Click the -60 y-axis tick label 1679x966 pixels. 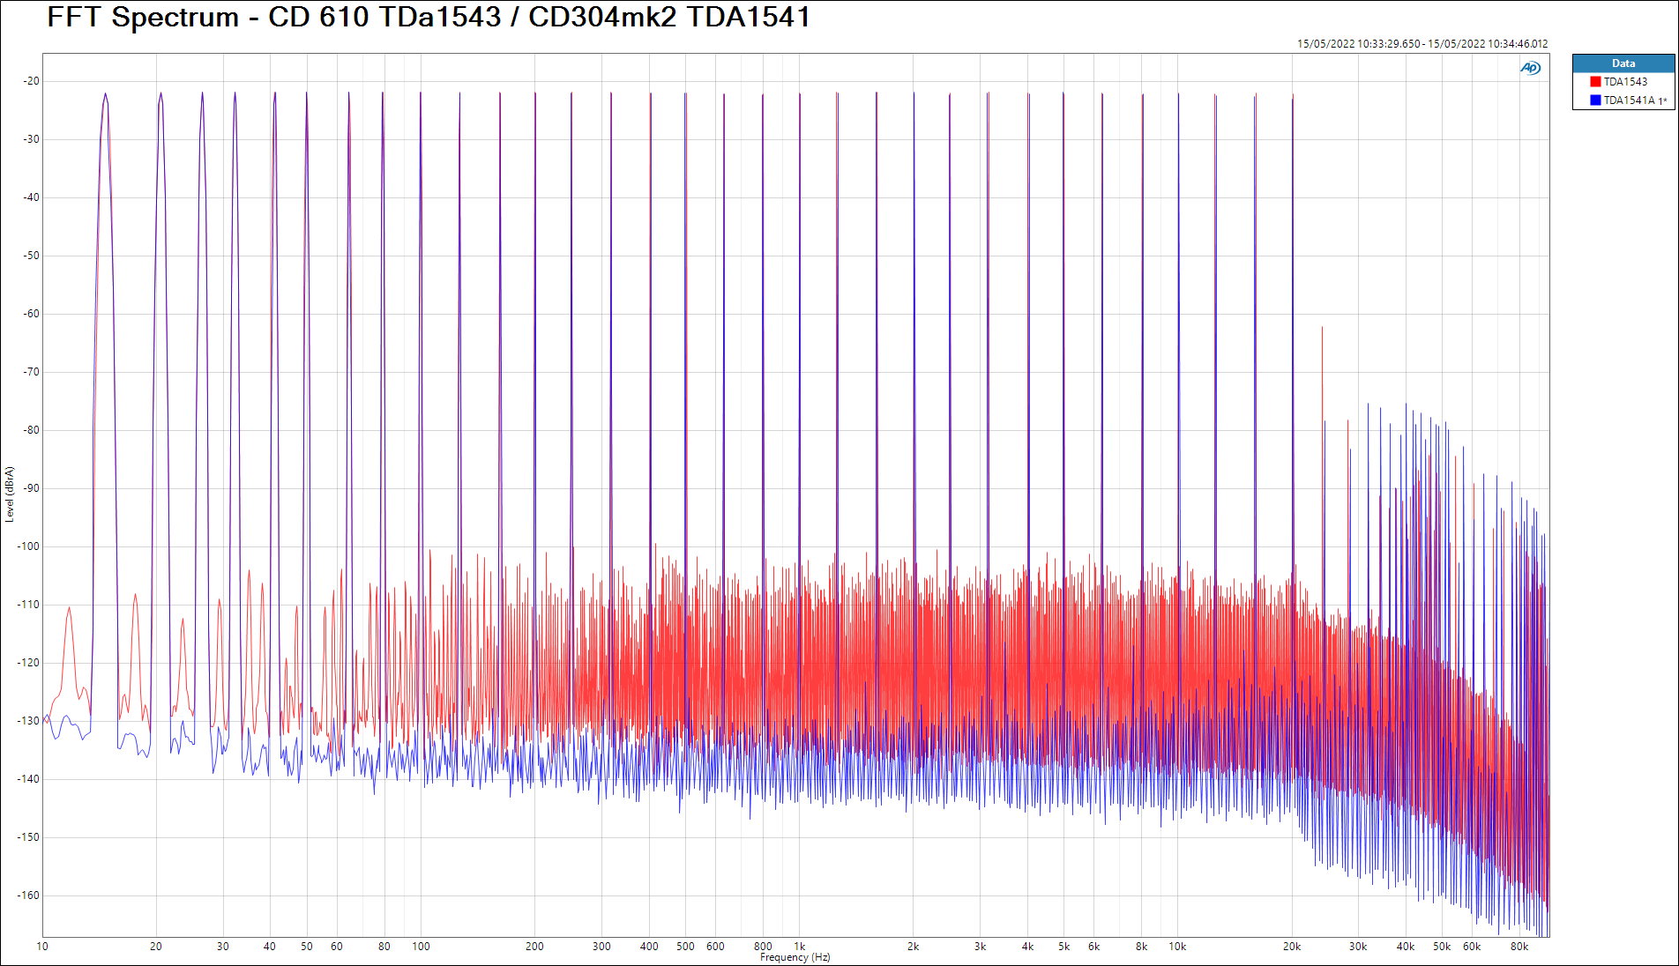point(32,314)
